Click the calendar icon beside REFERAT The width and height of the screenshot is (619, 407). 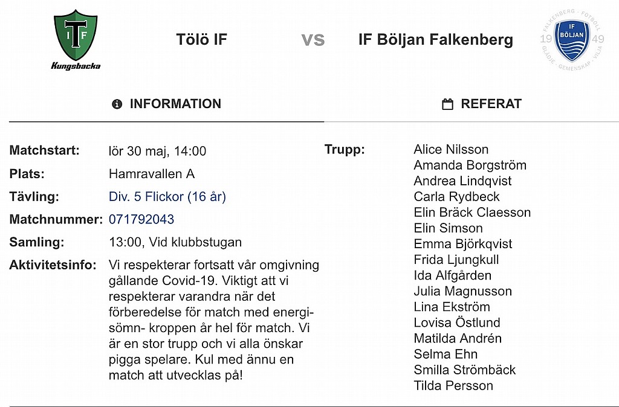click(447, 104)
